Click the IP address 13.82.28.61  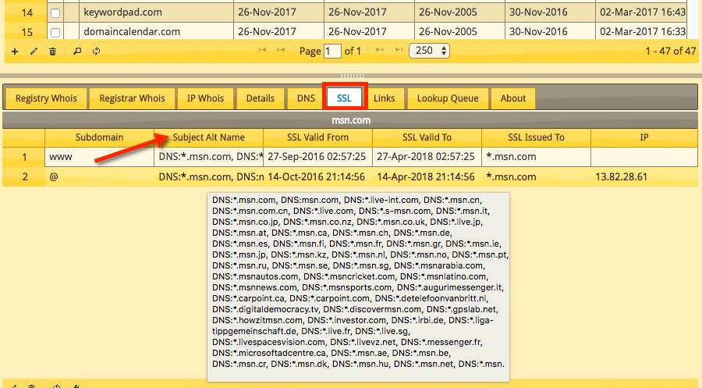(621, 177)
